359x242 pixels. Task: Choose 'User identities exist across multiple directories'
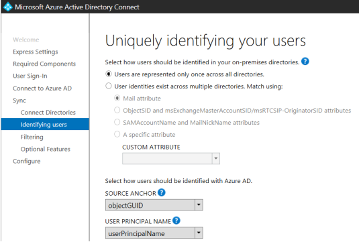(108, 86)
